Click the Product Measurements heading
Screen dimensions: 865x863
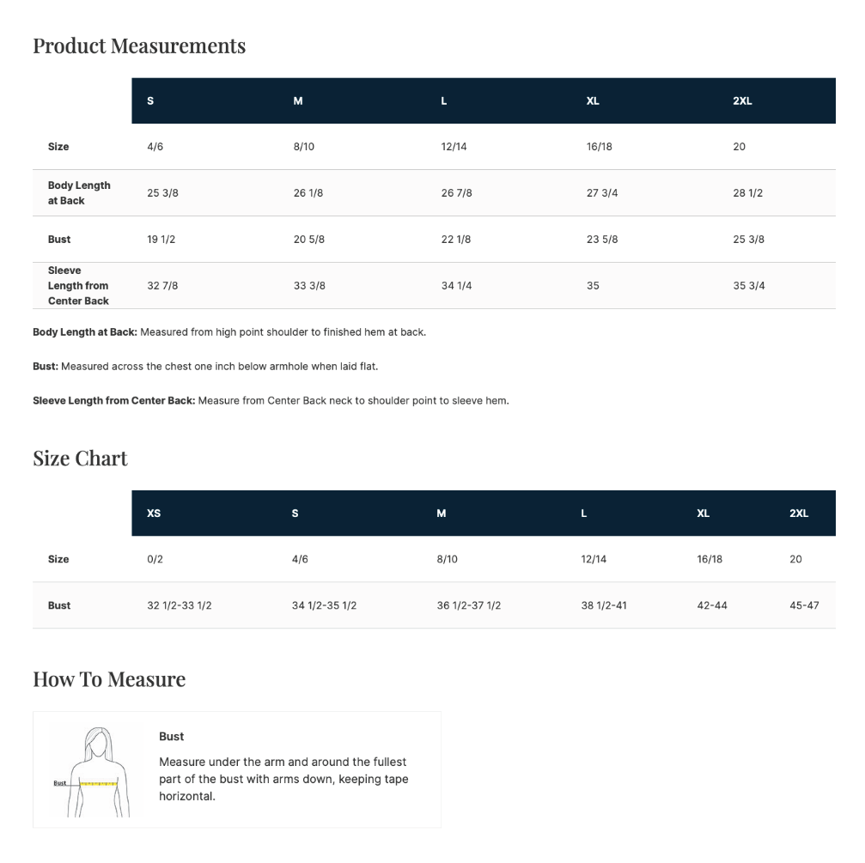click(139, 46)
